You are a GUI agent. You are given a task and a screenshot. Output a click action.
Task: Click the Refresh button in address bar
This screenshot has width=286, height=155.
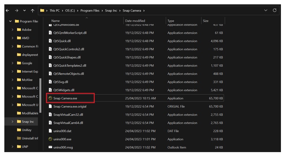click(x=275, y=10)
